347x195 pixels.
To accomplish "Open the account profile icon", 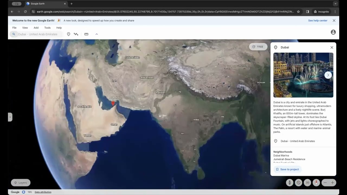I will click(x=333, y=32).
